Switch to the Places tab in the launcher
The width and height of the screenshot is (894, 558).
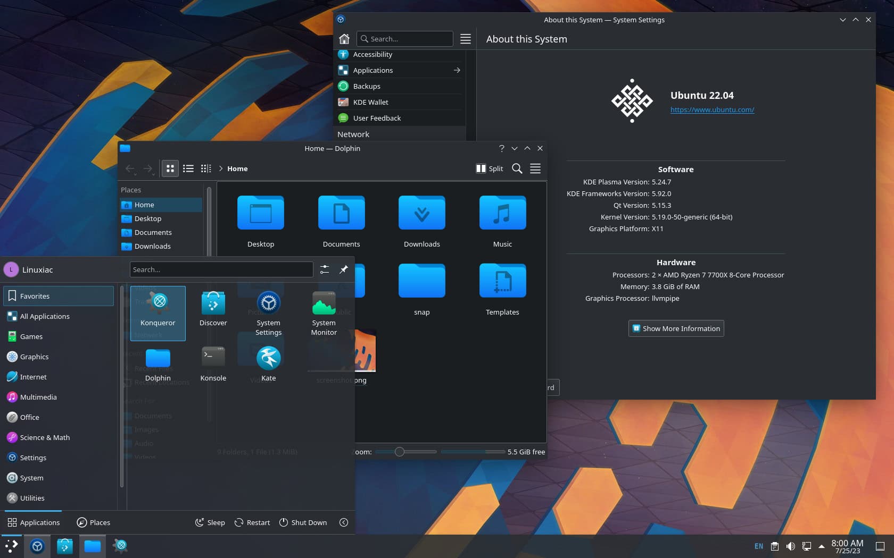93,522
